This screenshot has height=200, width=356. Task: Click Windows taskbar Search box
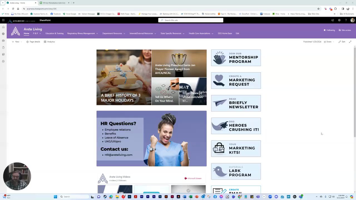click(74, 197)
